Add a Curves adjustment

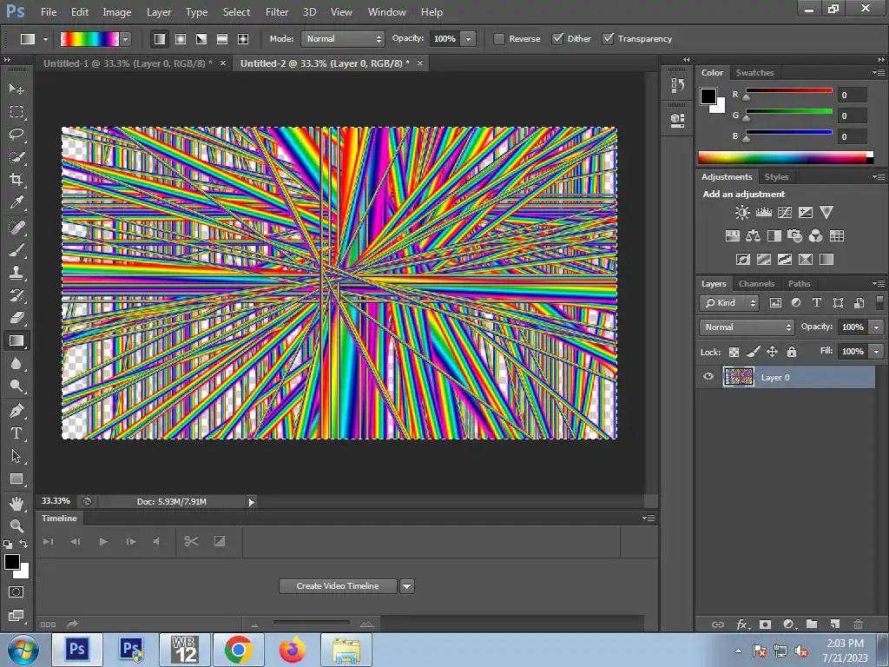click(x=785, y=213)
